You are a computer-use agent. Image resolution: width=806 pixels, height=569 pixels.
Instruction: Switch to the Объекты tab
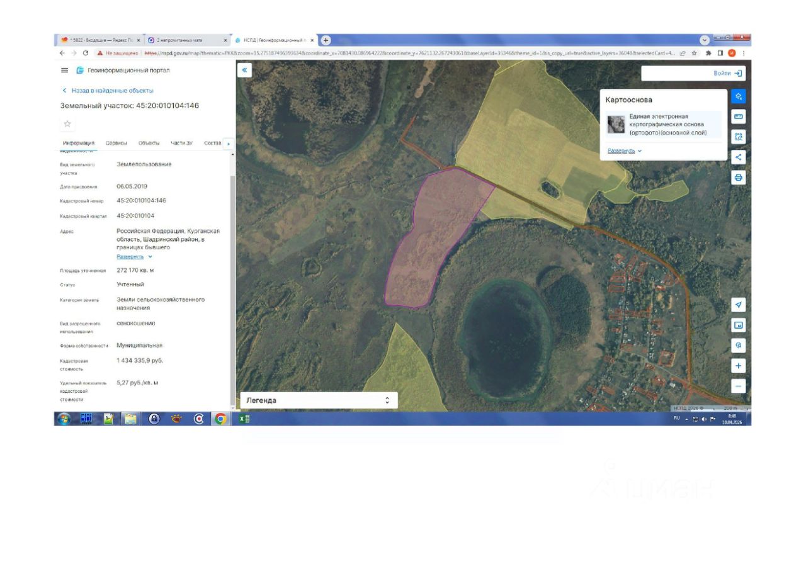(x=149, y=143)
